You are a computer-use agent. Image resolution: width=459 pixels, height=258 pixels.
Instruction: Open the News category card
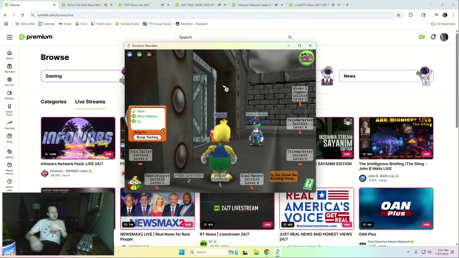pos(386,76)
